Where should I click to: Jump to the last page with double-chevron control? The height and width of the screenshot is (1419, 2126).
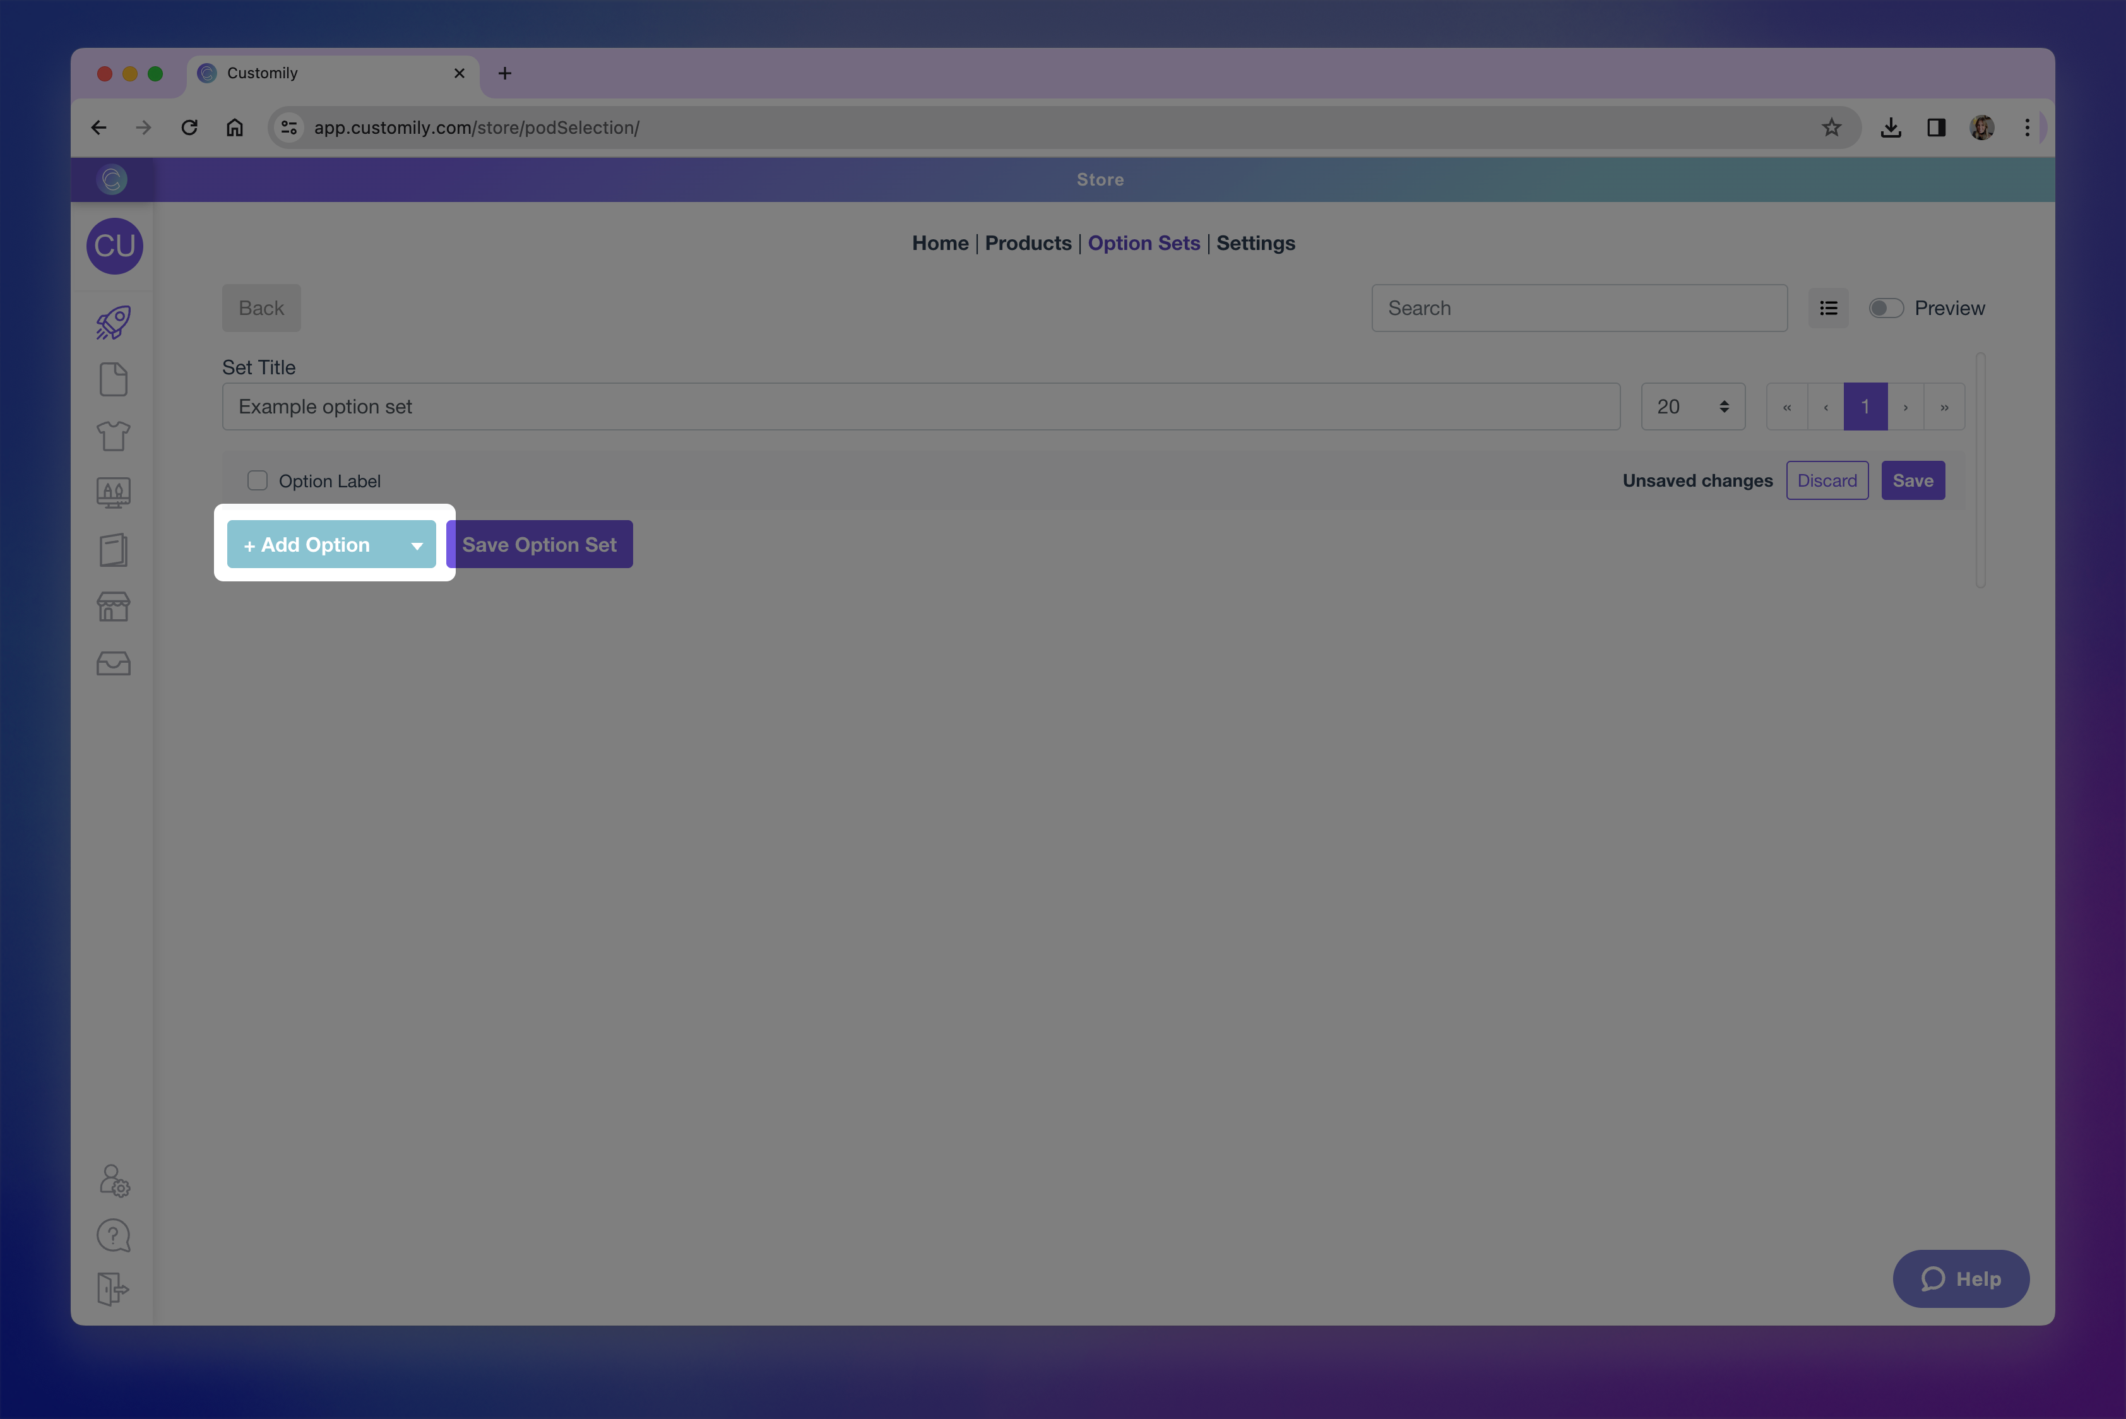click(x=1943, y=407)
